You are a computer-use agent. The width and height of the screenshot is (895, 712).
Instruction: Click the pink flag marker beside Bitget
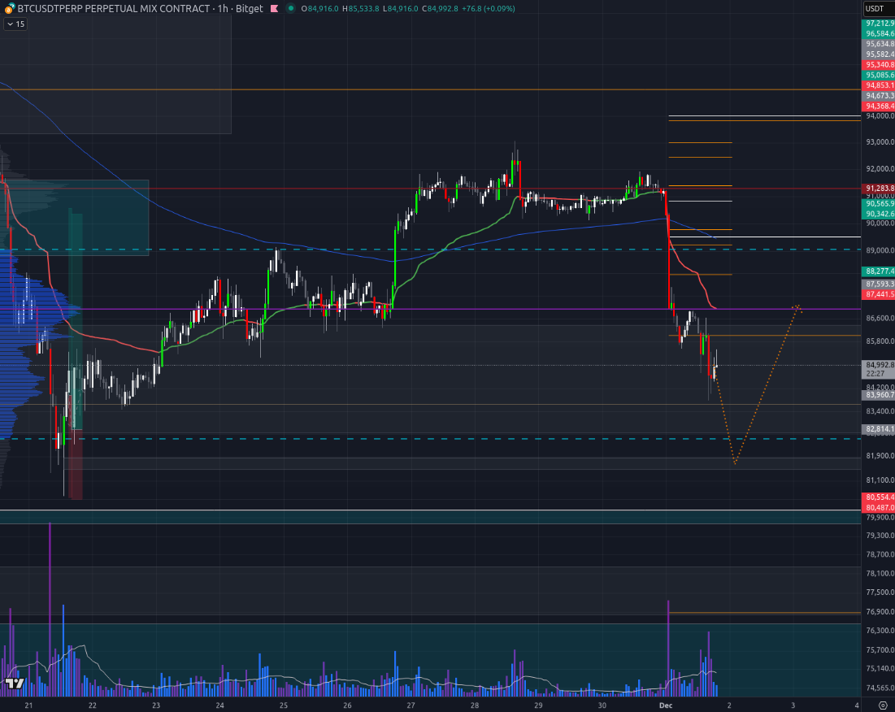(274, 8)
